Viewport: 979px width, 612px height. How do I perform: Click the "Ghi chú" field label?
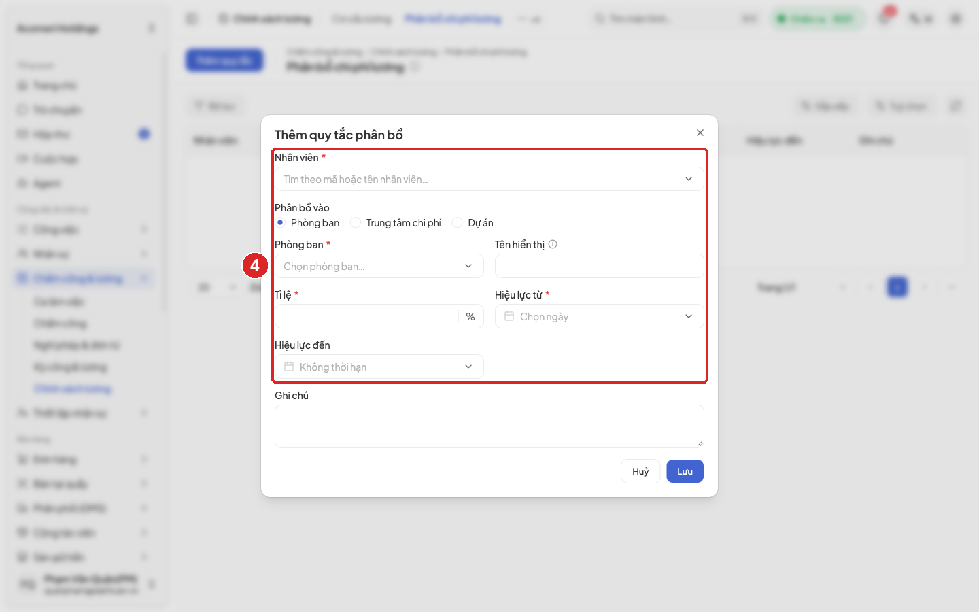point(292,396)
